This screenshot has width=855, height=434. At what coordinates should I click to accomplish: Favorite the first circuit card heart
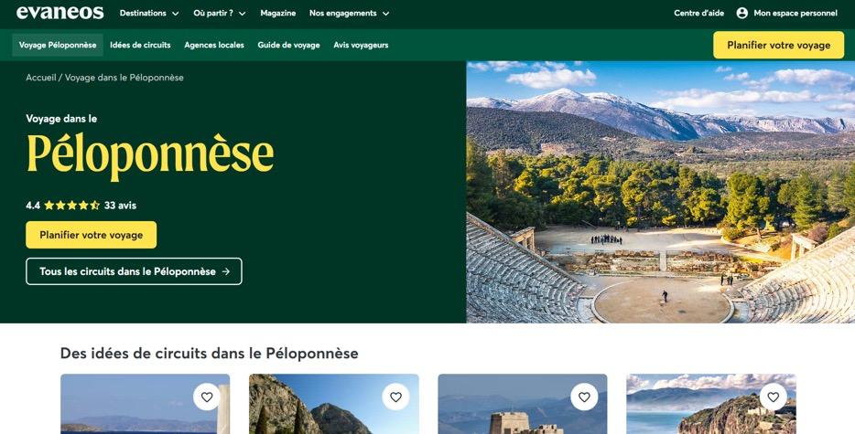[x=207, y=397]
